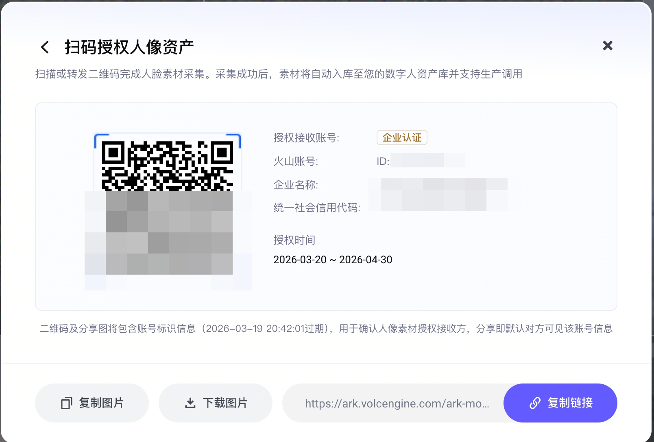Click the description text starting with 扫描或转发二维码
Viewport: 654px width, 442px height.
point(279,74)
